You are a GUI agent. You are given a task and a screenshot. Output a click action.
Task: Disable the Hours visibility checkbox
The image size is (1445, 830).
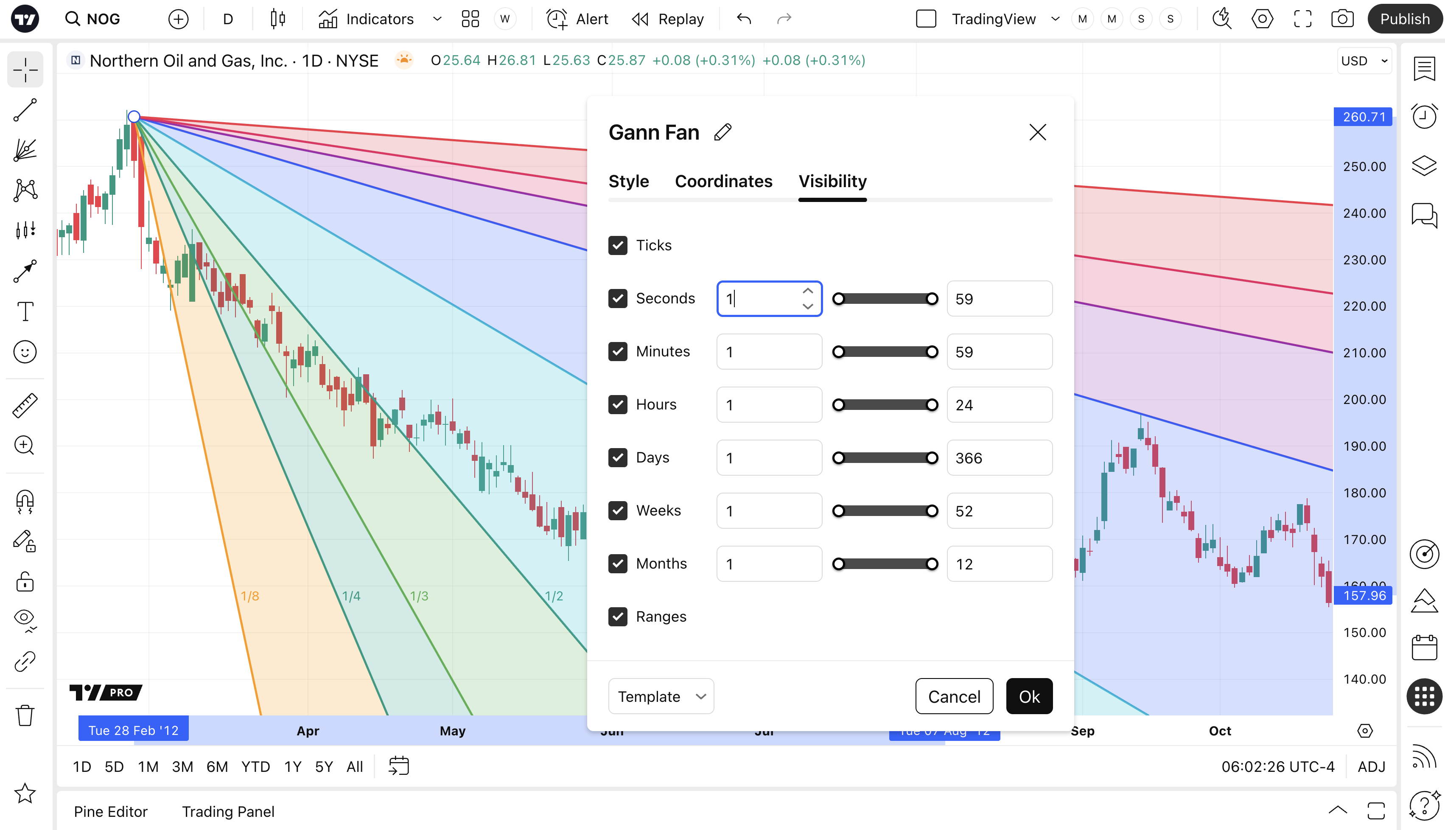pos(618,405)
